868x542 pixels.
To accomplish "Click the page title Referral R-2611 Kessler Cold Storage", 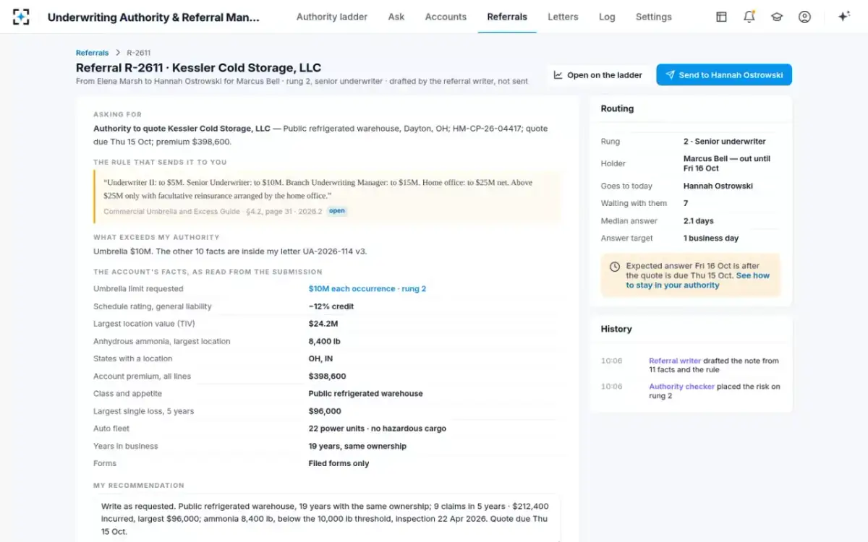I will point(198,68).
